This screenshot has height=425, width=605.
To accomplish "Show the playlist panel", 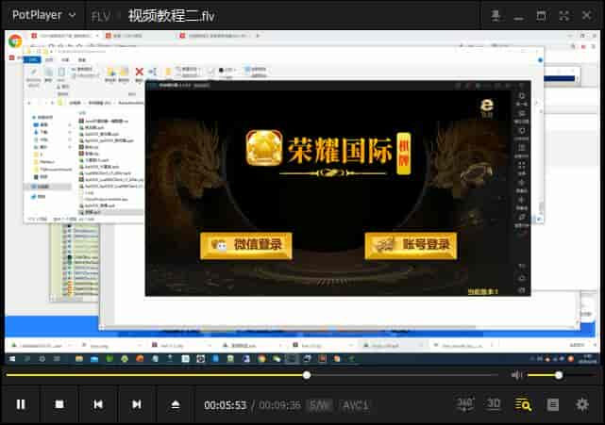I will [553, 404].
